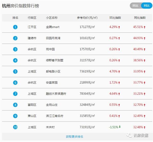Click rank 4 badge icon

(x=15, y=60)
